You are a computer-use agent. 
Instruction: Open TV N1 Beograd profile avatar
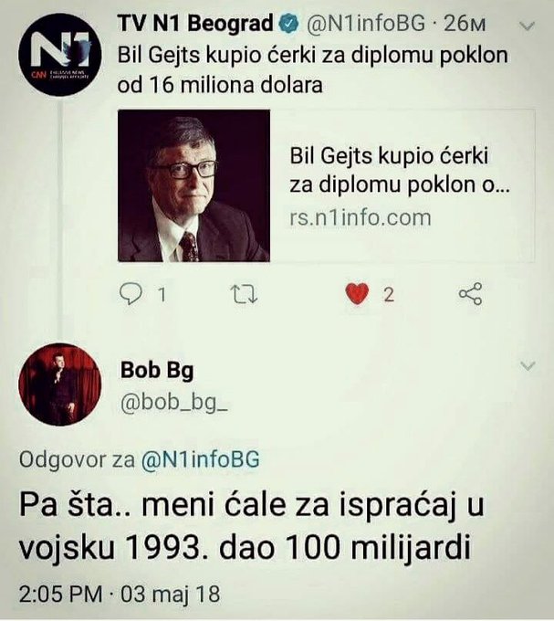pos(60,55)
